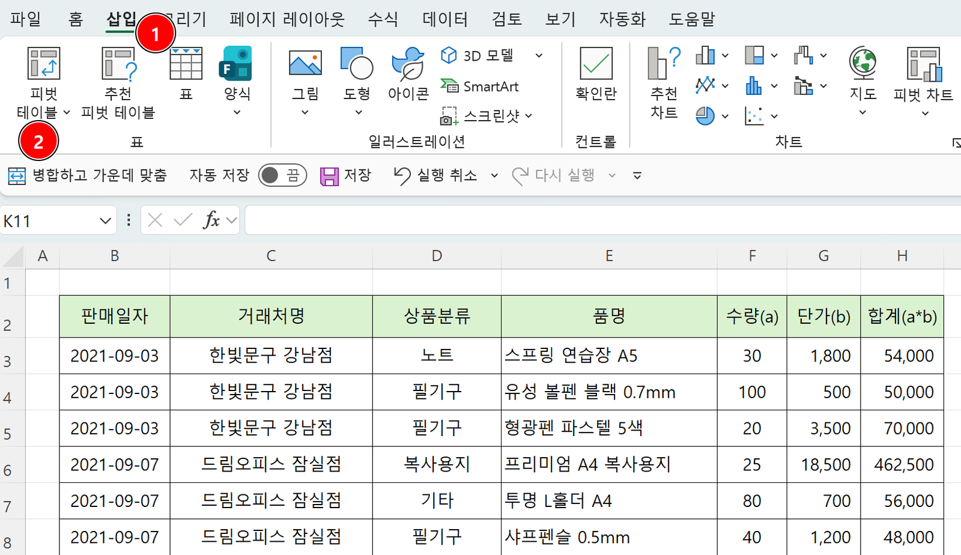Expand the 3D 모델 dropdown arrow
The image size is (961, 555).
(539, 56)
